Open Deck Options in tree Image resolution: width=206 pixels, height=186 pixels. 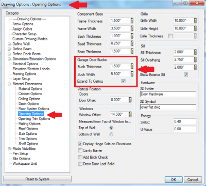(28, 104)
